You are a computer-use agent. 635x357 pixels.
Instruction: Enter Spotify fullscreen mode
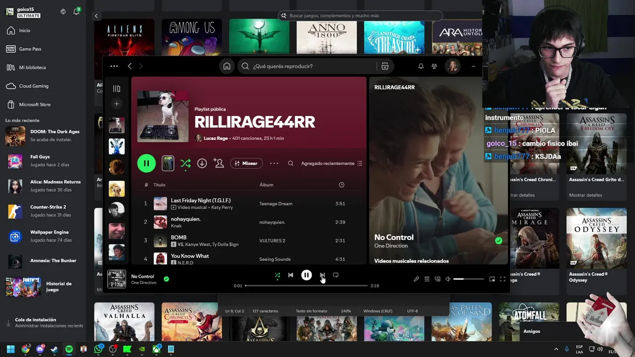[503, 279]
